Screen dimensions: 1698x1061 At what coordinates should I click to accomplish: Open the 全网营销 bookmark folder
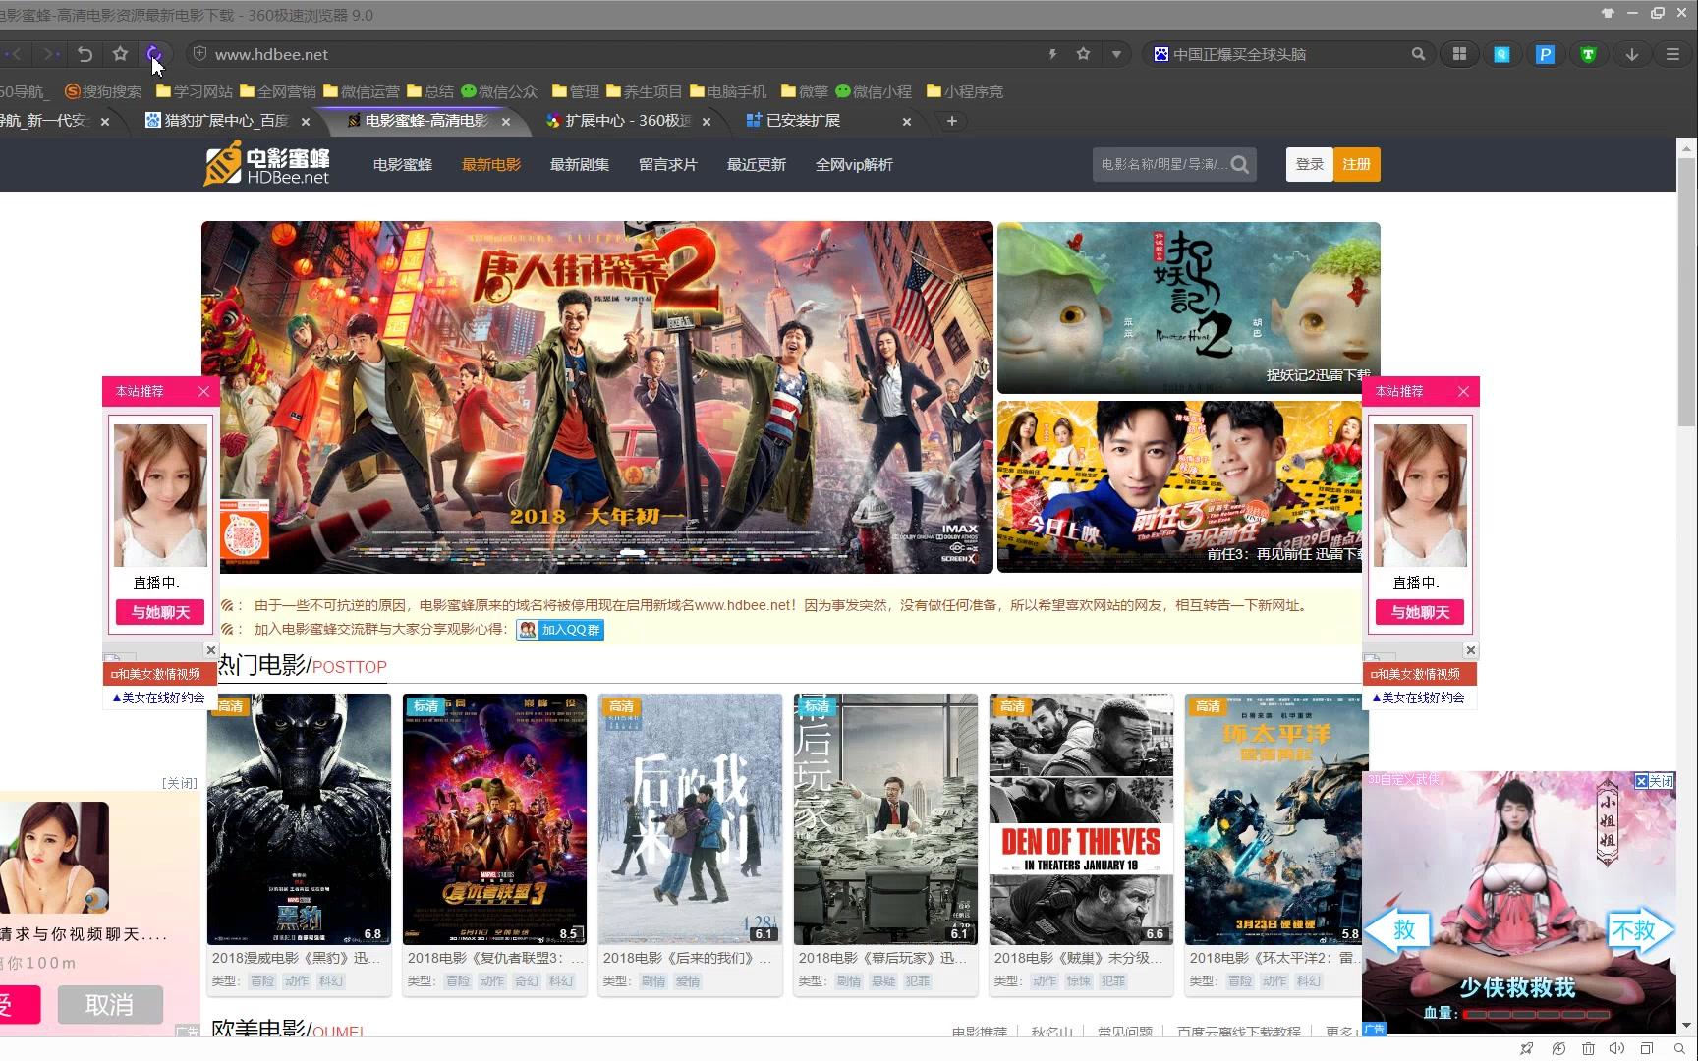(x=278, y=91)
